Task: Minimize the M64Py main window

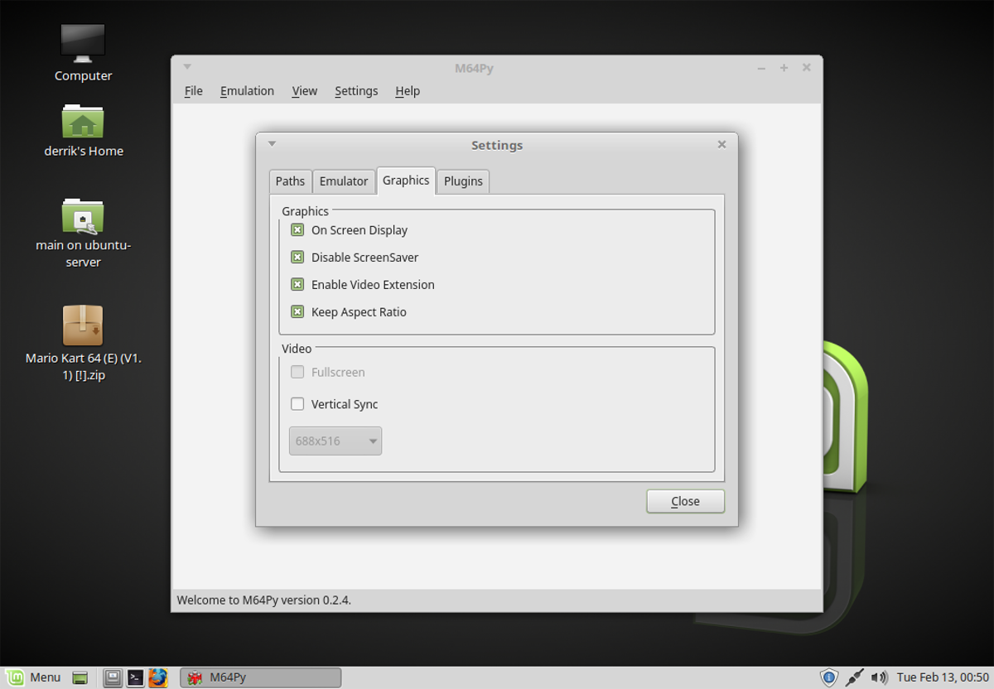Action: coord(761,68)
